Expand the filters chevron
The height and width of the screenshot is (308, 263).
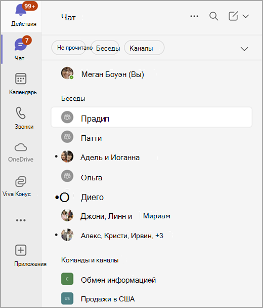click(x=244, y=49)
